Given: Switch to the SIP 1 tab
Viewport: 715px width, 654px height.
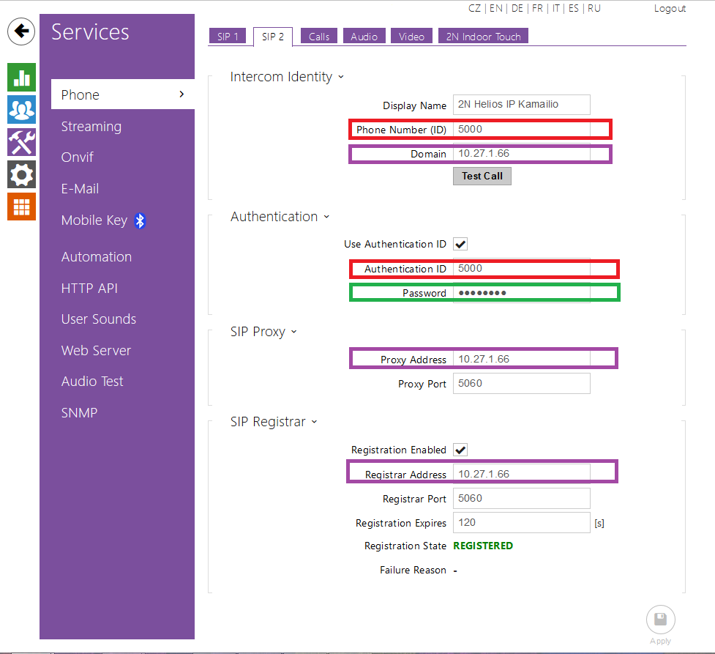Looking at the screenshot, I should pyautogui.click(x=228, y=37).
